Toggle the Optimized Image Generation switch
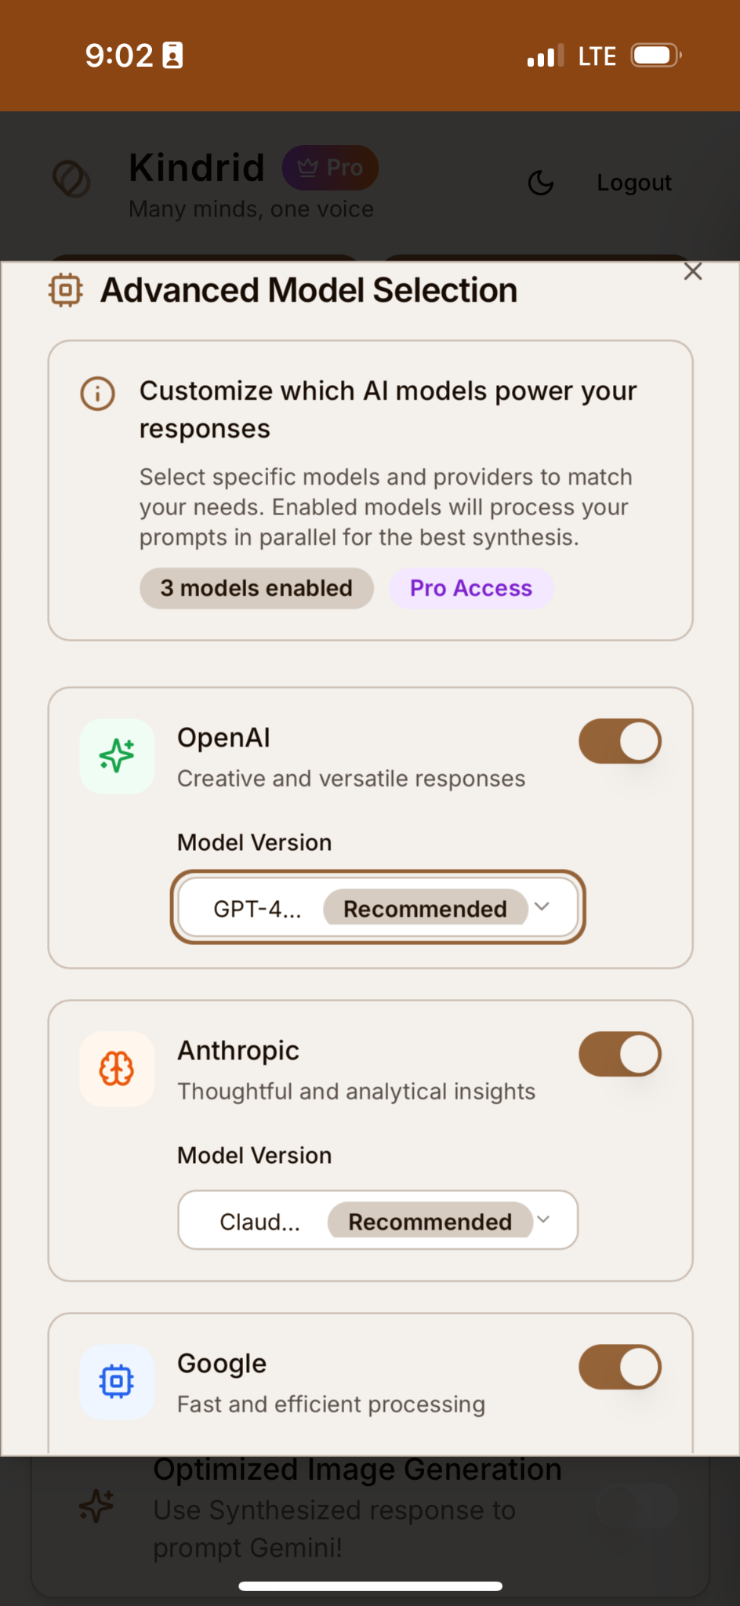Image resolution: width=740 pixels, height=1606 pixels. pyautogui.click(x=637, y=1506)
